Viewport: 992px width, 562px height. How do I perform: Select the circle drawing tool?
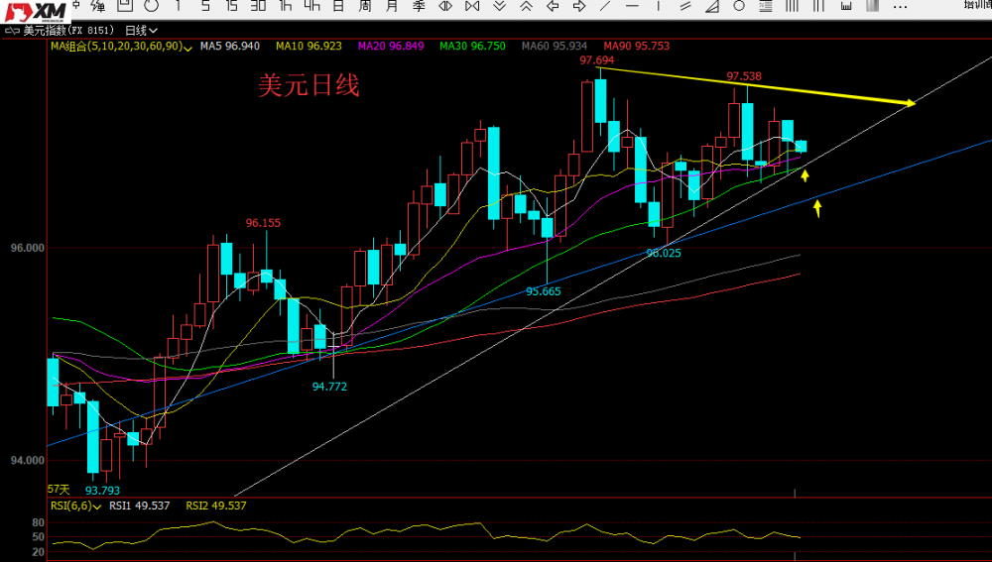click(739, 6)
